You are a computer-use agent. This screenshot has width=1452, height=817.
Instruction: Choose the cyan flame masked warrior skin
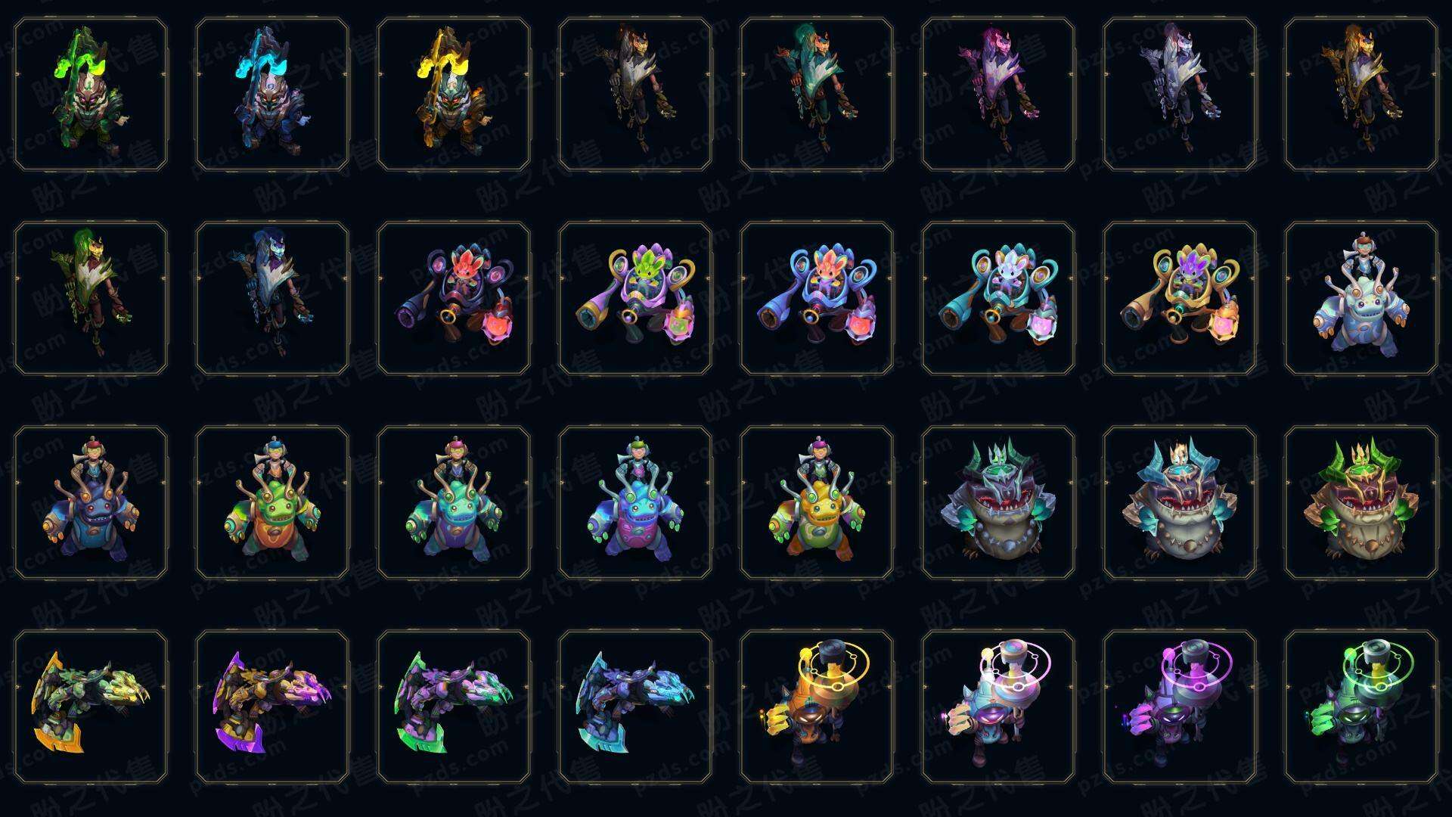(272, 95)
